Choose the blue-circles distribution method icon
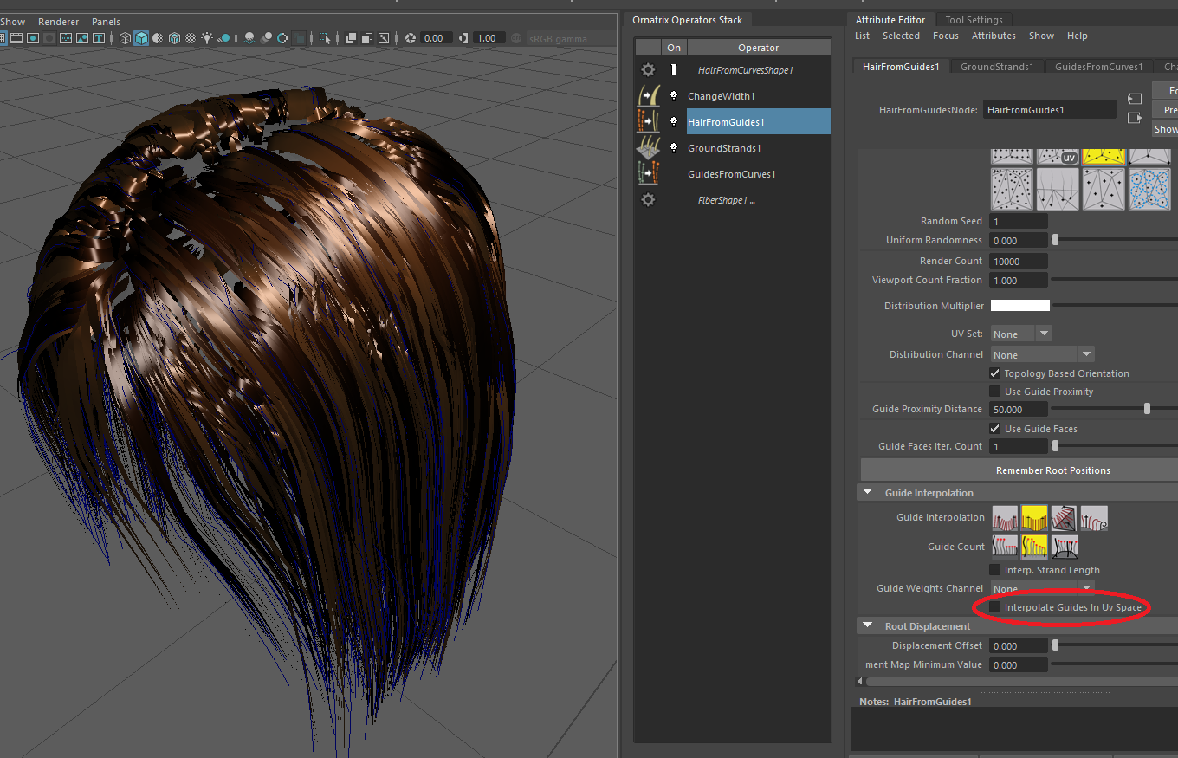 click(1149, 188)
